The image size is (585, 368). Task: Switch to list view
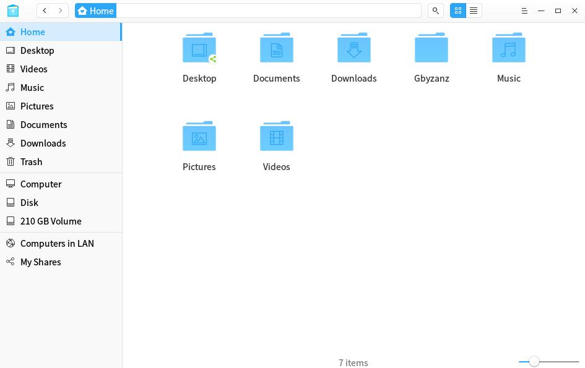474,11
